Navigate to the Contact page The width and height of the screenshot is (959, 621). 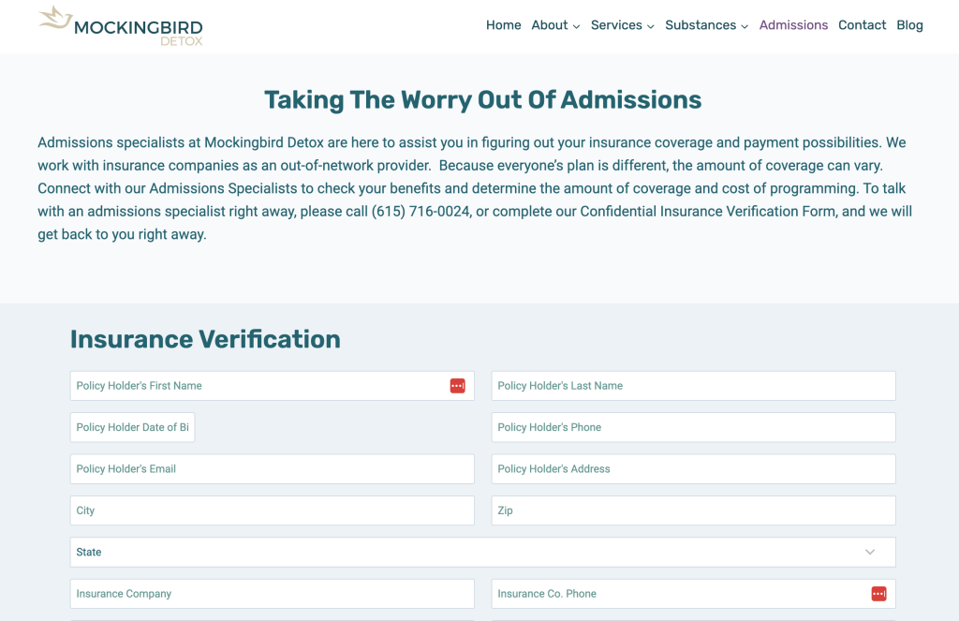[862, 25]
